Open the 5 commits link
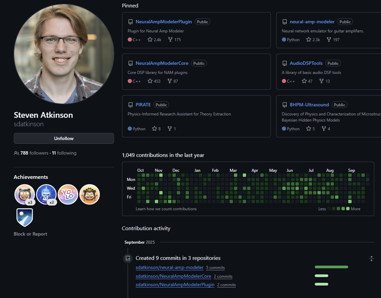Screen dimensions: 381x298 coord(215,268)
